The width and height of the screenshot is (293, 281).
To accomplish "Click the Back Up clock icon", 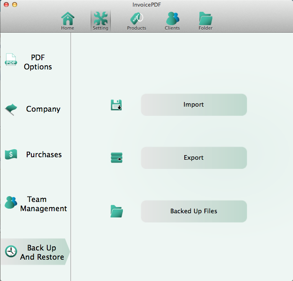I will (11, 251).
